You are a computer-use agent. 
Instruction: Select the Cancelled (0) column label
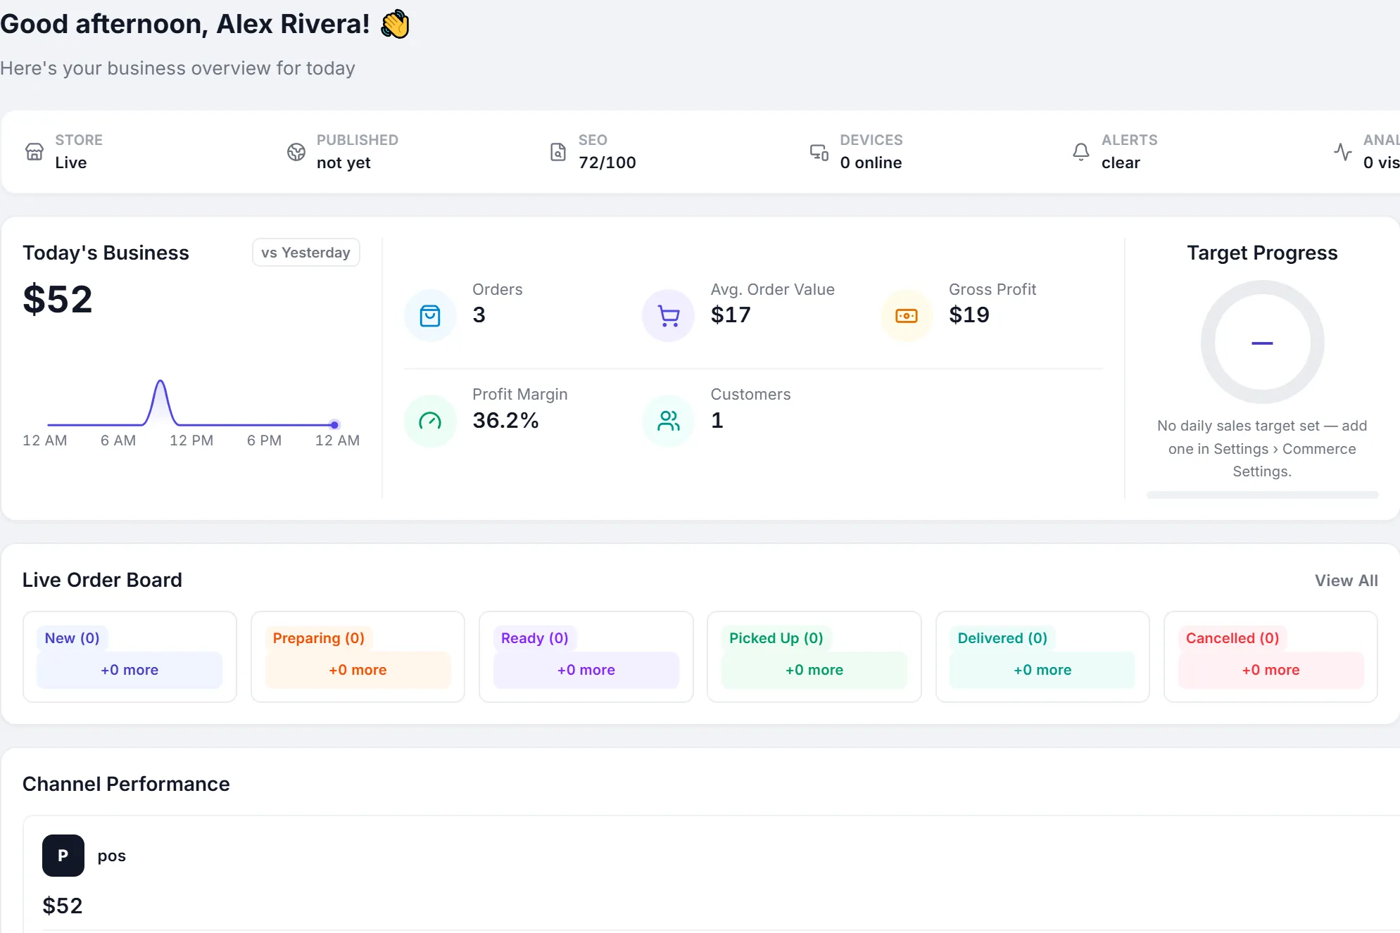click(x=1232, y=638)
